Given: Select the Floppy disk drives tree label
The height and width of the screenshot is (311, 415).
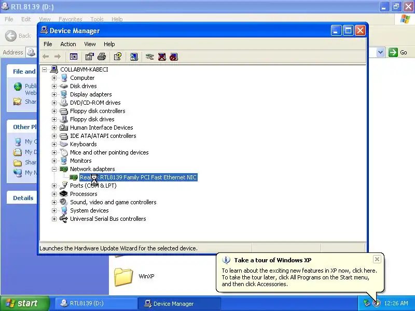Looking at the screenshot, I should (92, 119).
